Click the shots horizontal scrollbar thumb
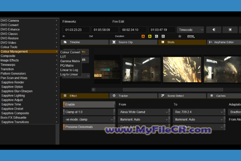241x161 pixels. point(173,90)
